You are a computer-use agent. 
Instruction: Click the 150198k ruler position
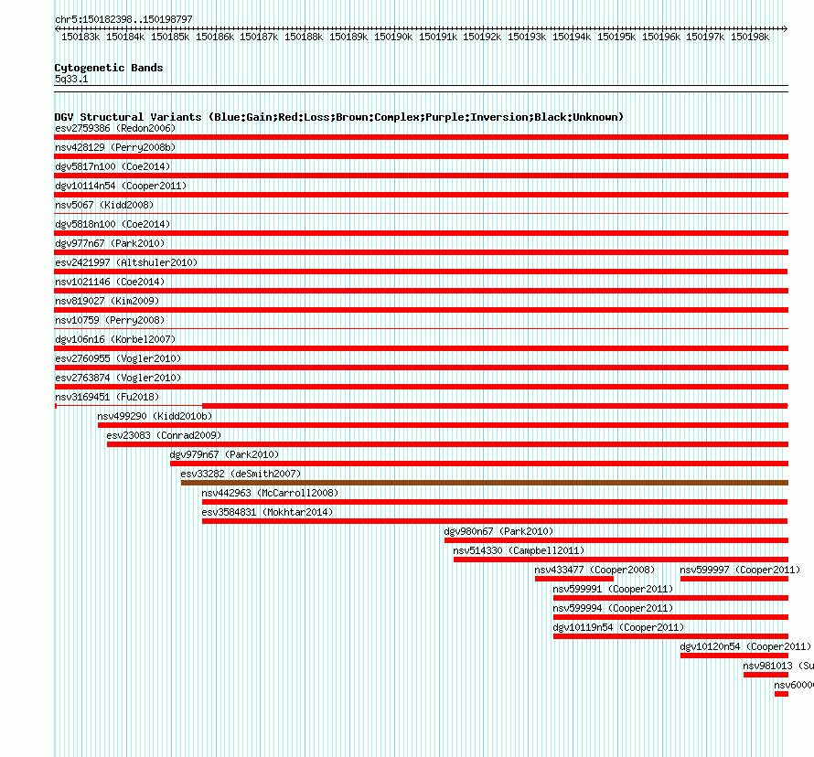coord(750,37)
